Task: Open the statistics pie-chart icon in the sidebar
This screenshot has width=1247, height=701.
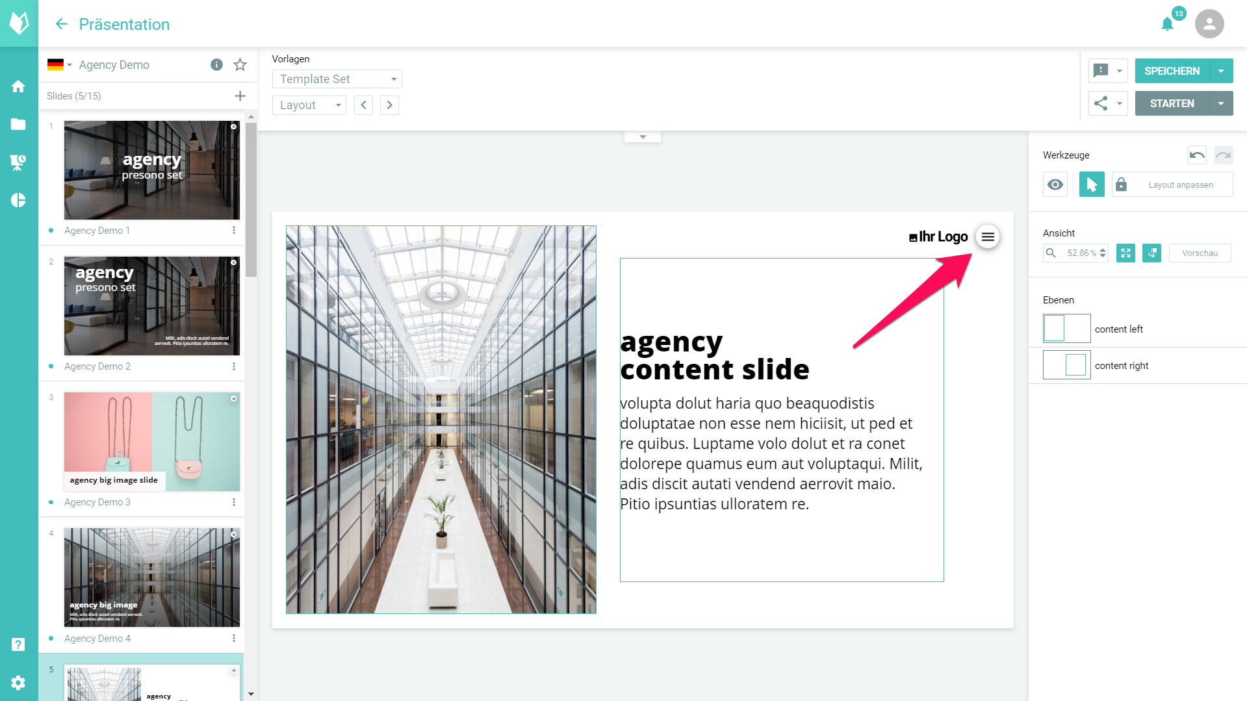Action: 18,200
